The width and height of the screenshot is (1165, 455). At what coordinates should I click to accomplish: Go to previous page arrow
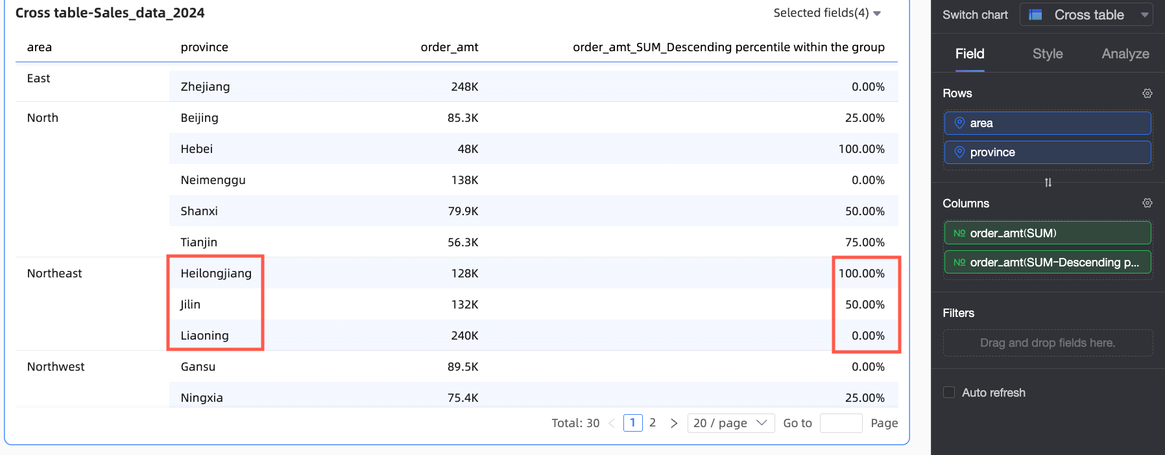[612, 423]
